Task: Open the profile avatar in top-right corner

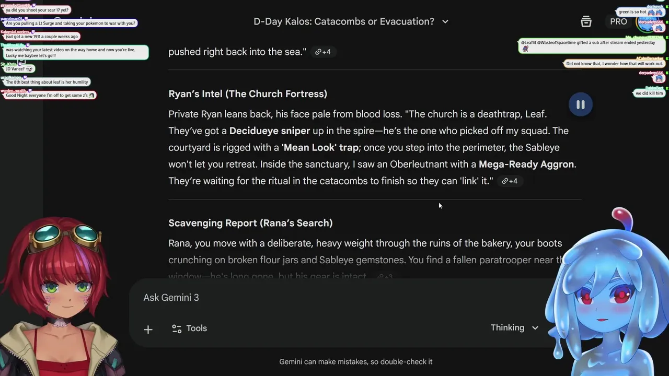Action: [648, 22]
